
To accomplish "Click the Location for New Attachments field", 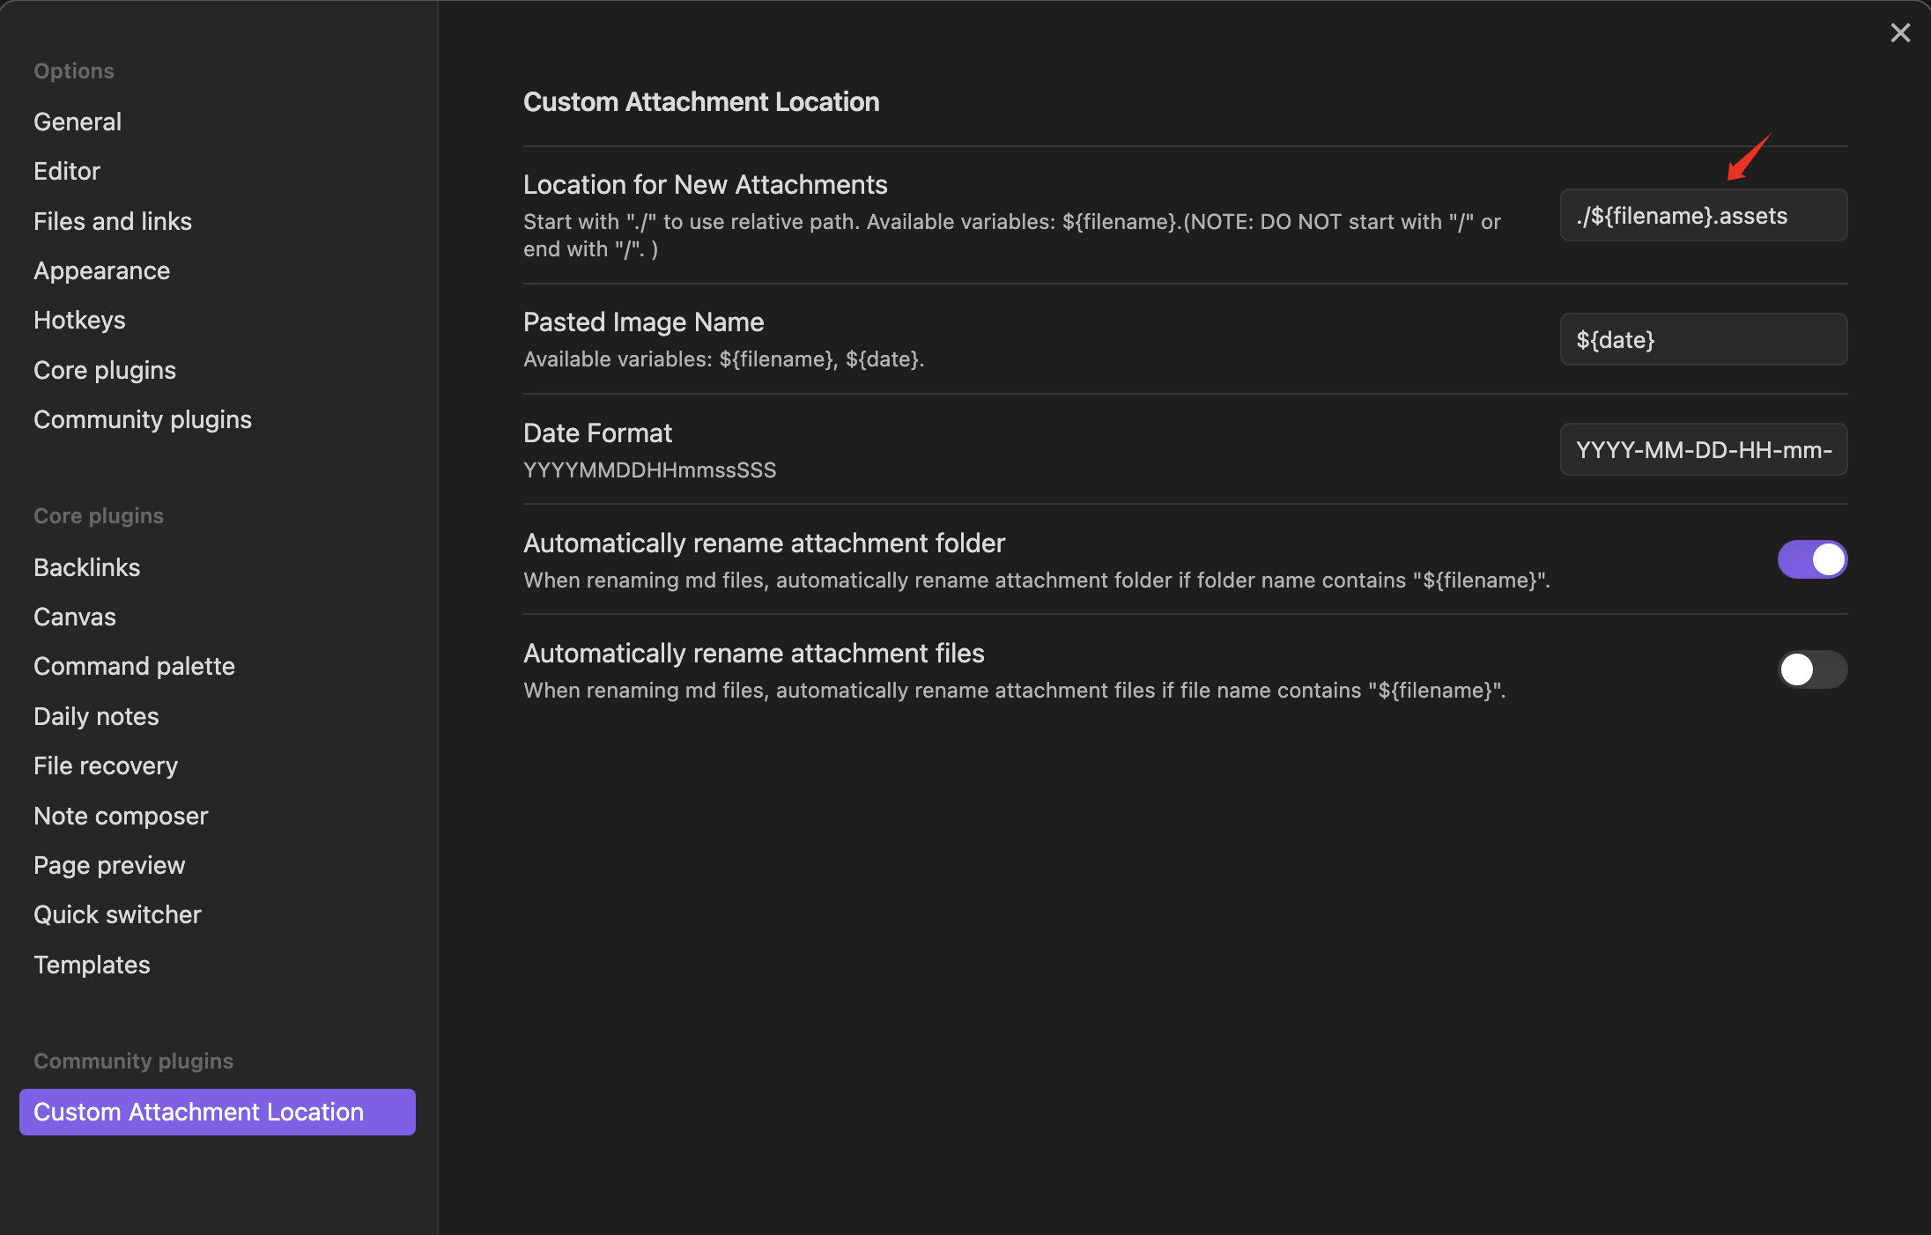I will (1703, 216).
